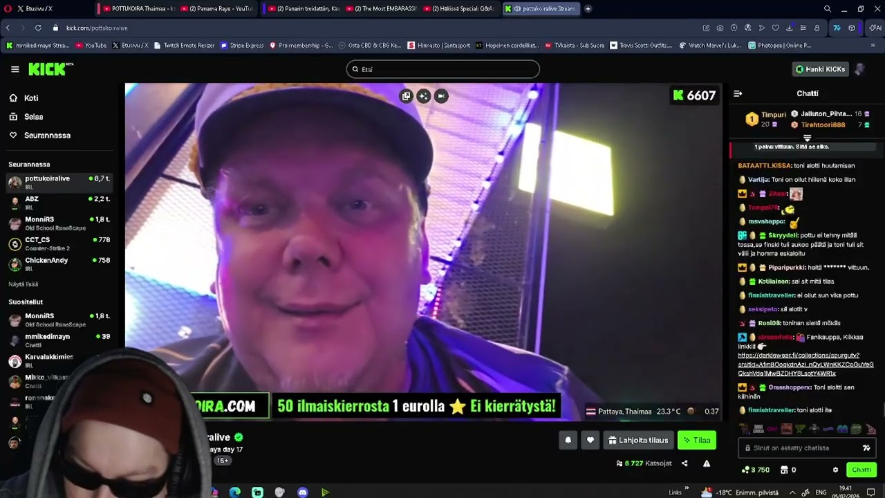
Task: Open ABZ channel in sidebar
Action: tap(59, 203)
